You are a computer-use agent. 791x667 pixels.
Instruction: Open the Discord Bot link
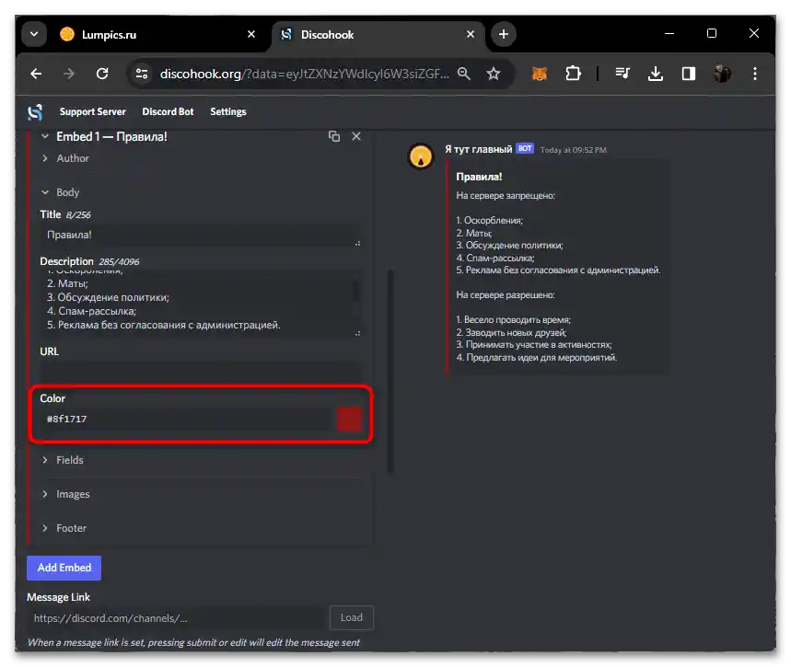click(x=168, y=112)
